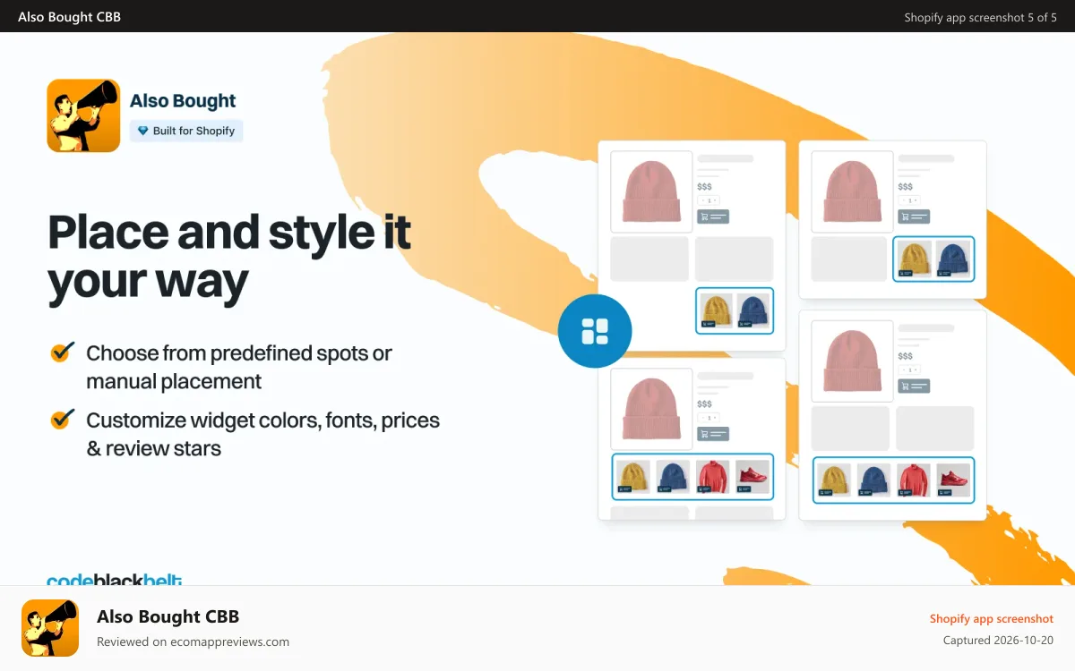The height and width of the screenshot is (671, 1075).
Task: Click the add-to-cart button in the top-left mockup card
Action: coord(713,217)
